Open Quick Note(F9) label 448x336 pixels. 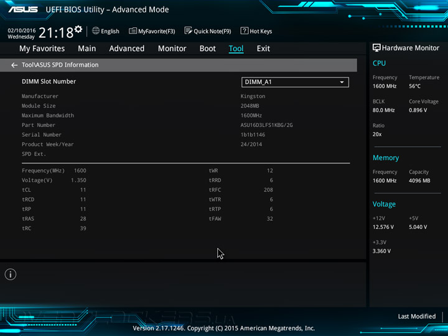pos(212,31)
